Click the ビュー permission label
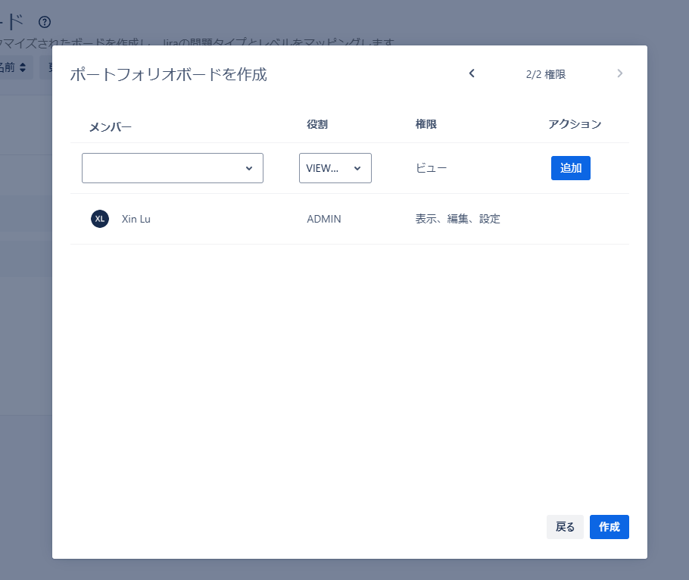Screen dimensions: 689x580 (431, 168)
